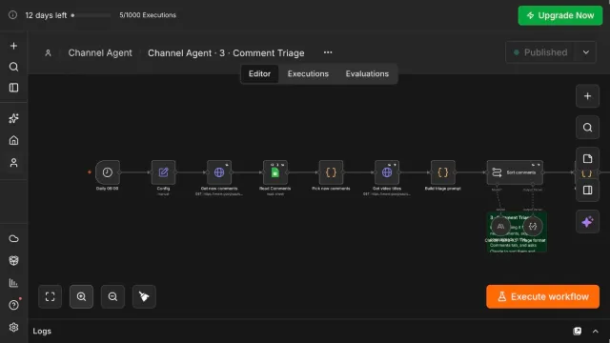The image size is (610, 343).
Task: Switch to the Editor tab
Action: pyautogui.click(x=259, y=74)
